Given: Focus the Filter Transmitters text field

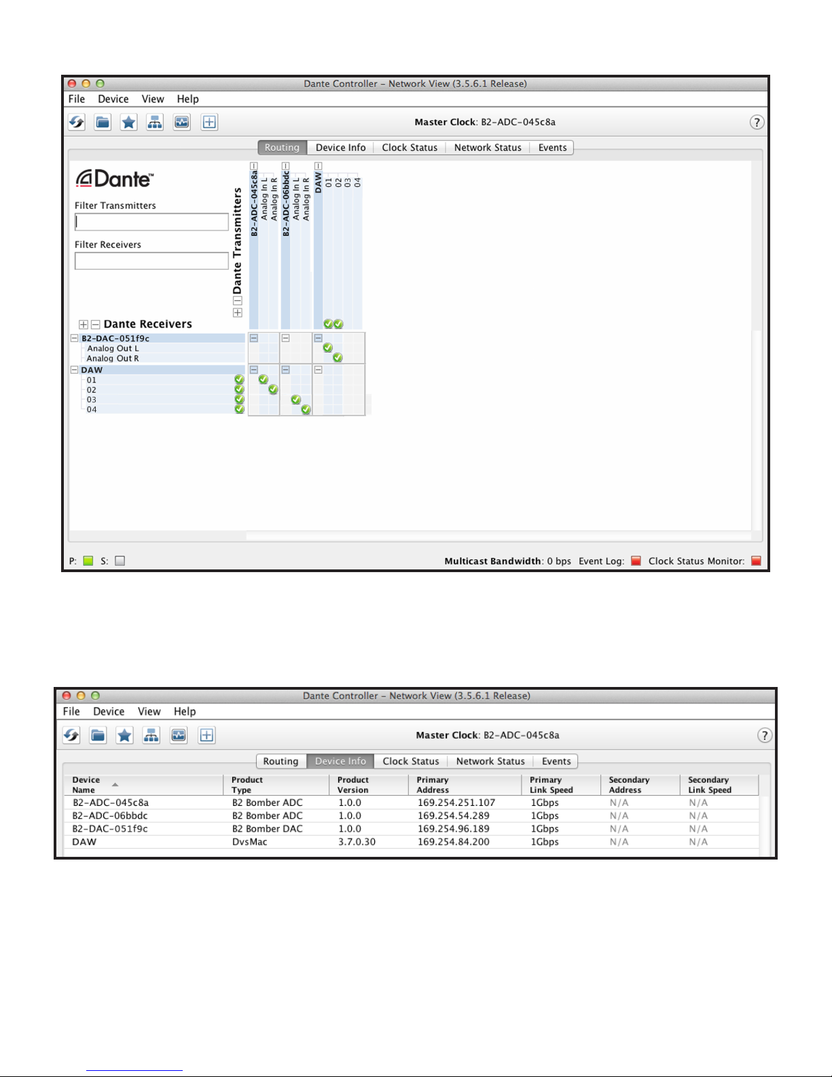Looking at the screenshot, I should point(151,222).
